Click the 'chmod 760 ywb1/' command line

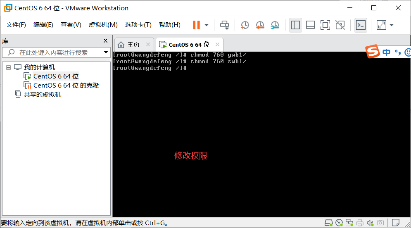tap(180, 55)
